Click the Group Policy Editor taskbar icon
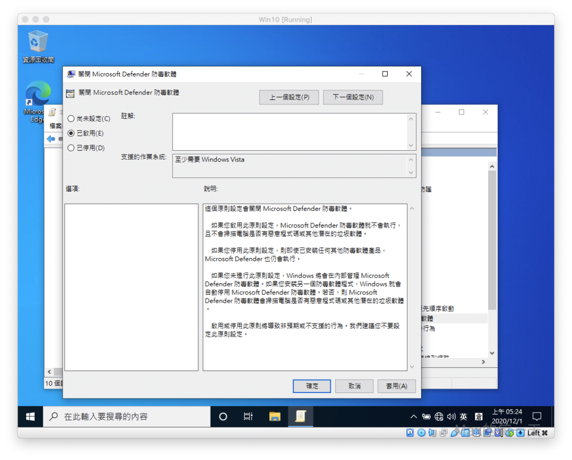This screenshot has height=460, width=572. 301,416
